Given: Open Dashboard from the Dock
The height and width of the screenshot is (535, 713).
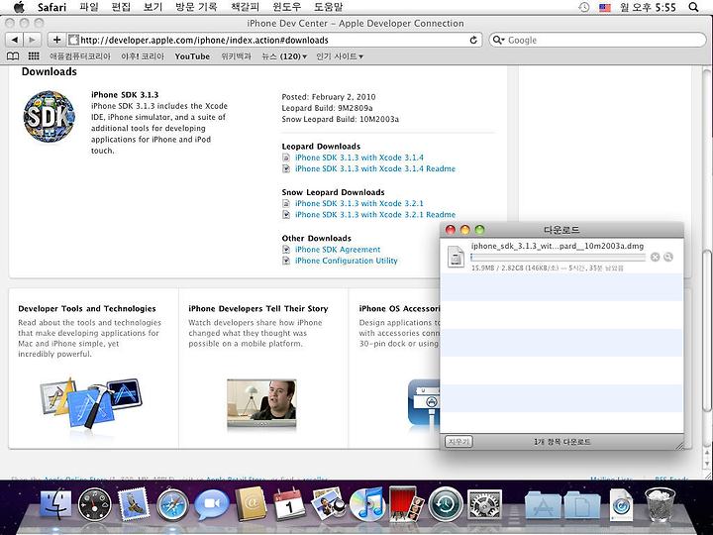Looking at the screenshot, I should (x=95, y=504).
